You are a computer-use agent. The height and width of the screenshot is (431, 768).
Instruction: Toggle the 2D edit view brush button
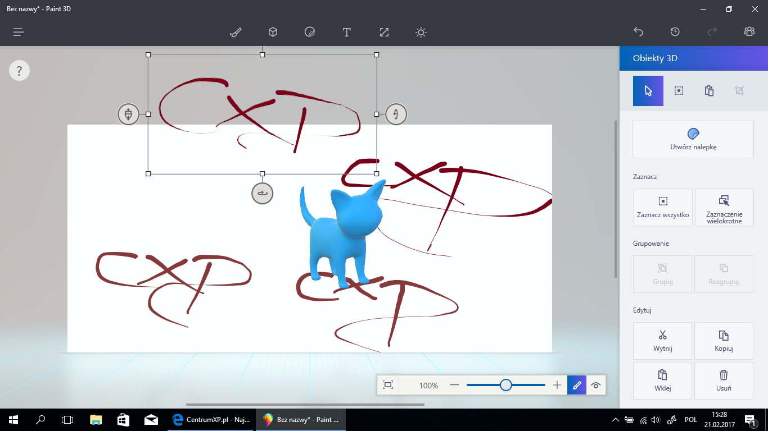coord(577,385)
